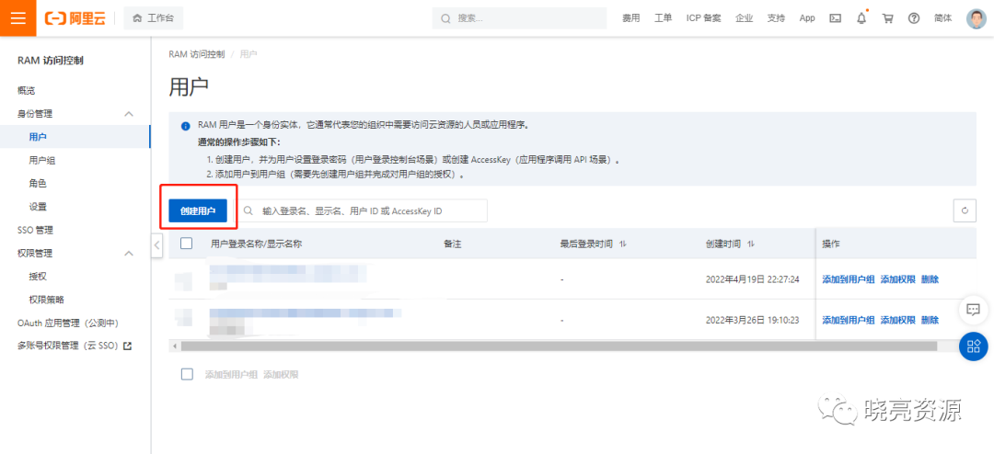Click 添加权限 for April 19 user
This screenshot has height=454, width=994.
[897, 279]
